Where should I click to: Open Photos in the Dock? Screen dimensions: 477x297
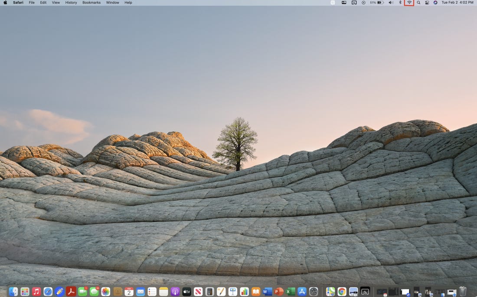click(x=105, y=291)
